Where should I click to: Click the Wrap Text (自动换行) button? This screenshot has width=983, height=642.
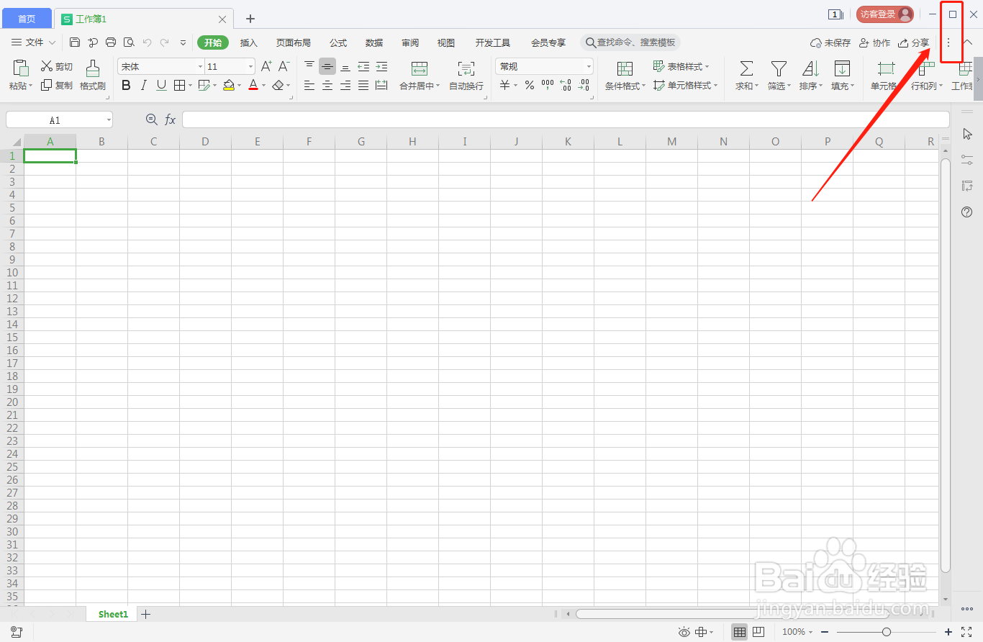pos(466,75)
